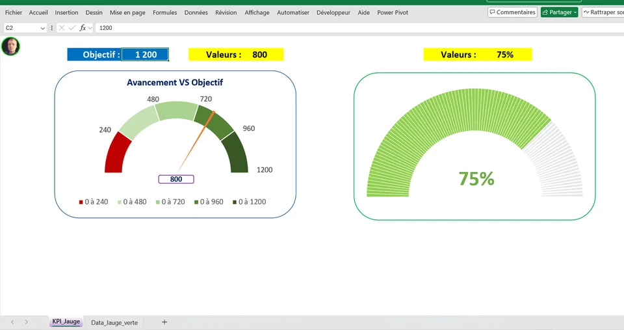Image resolution: width=624 pixels, height=330 pixels.
Task: Click the 800 text box under needle
Action: 176,180
